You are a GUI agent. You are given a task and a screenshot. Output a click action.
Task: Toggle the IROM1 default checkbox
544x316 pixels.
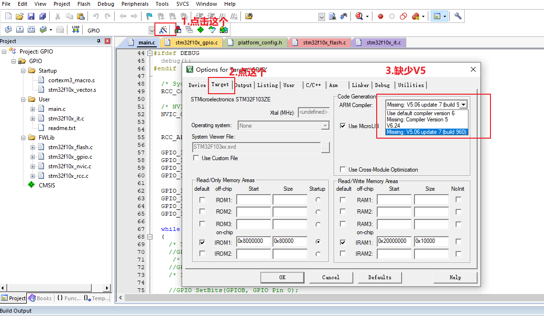[x=202, y=242]
